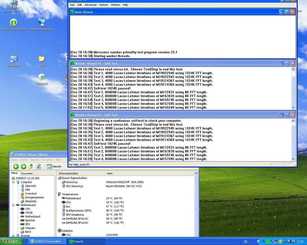Open the Edit menu in Prime95
This screenshot has height=245, width=307.
tap(79, 5)
